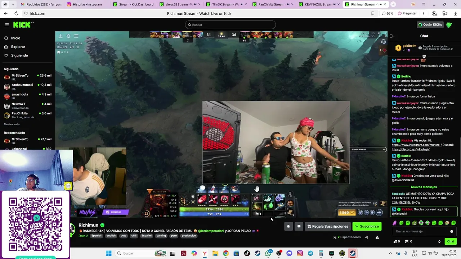461x259 pixels.
Task: Follow channel with heart button
Action: [x=299, y=226]
